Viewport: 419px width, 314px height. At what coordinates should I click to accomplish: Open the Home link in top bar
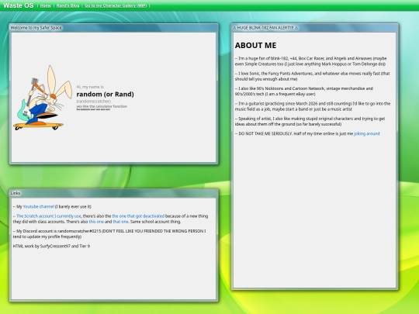tap(46, 5)
